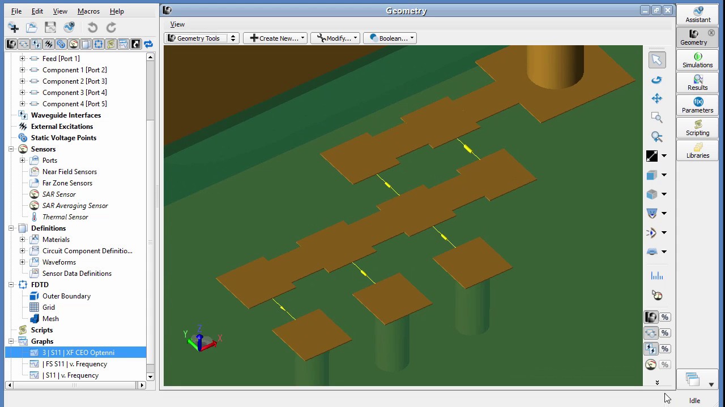Click the Redo arrow icon

pyautogui.click(x=111, y=27)
